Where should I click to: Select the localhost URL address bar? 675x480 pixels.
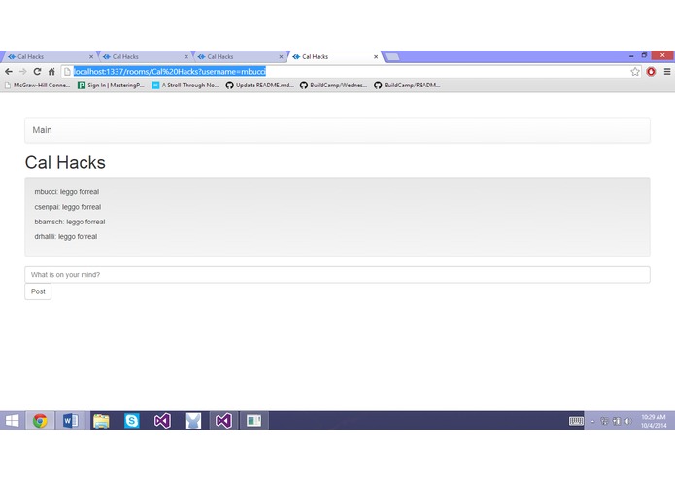[351, 72]
